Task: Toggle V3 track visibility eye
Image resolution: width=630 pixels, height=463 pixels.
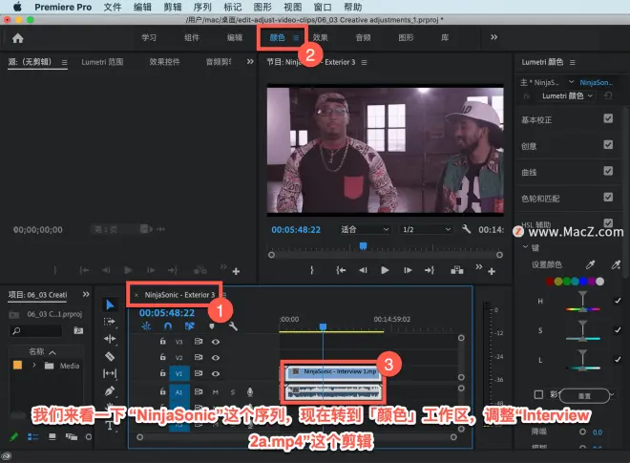Action: (x=216, y=342)
